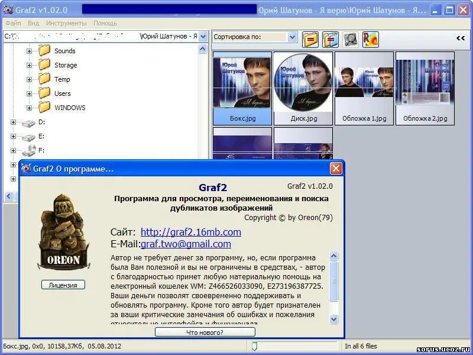This screenshot has height=355, width=473.
Task: Select the E: drive icon
Action: coord(28,137)
